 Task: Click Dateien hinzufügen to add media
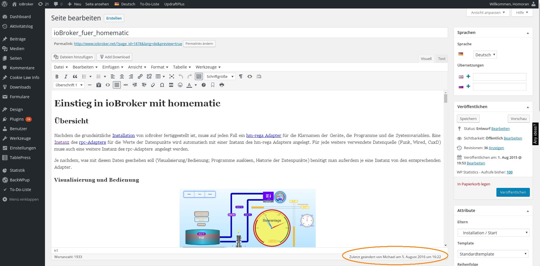[73, 57]
